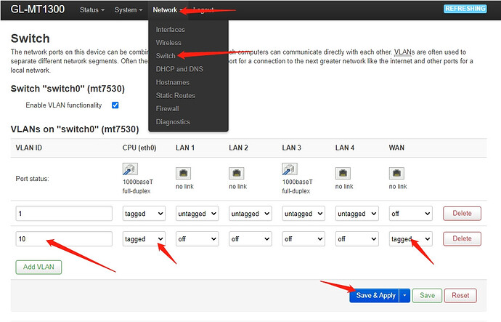The image size is (501, 322).
Task: Click the LAN 3 port status icon
Action: (x=290, y=169)
